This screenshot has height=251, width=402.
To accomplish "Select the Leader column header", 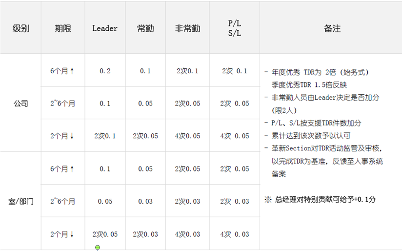I will 105,29.
